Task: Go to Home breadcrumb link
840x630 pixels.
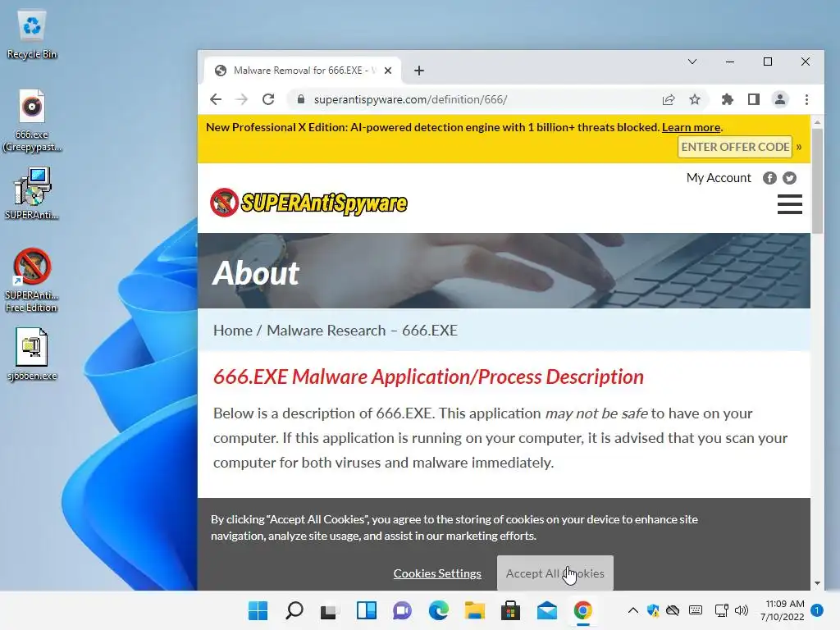Action: [x=232, y=331]
